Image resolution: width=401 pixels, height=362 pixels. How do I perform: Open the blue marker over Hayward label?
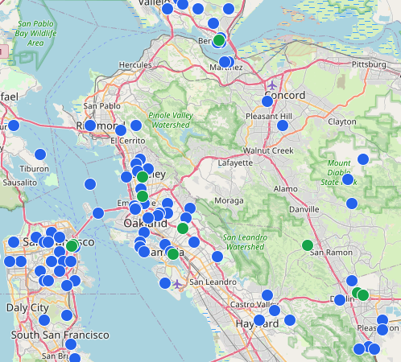point(259,320)
